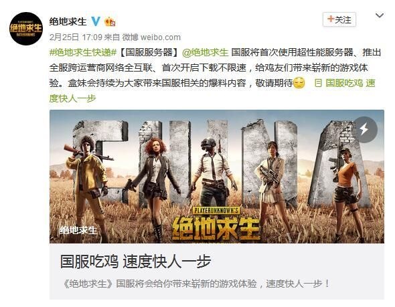395x307 pixels.
Task: Click the article icon before 国服吃鸡
Action: 318,83
